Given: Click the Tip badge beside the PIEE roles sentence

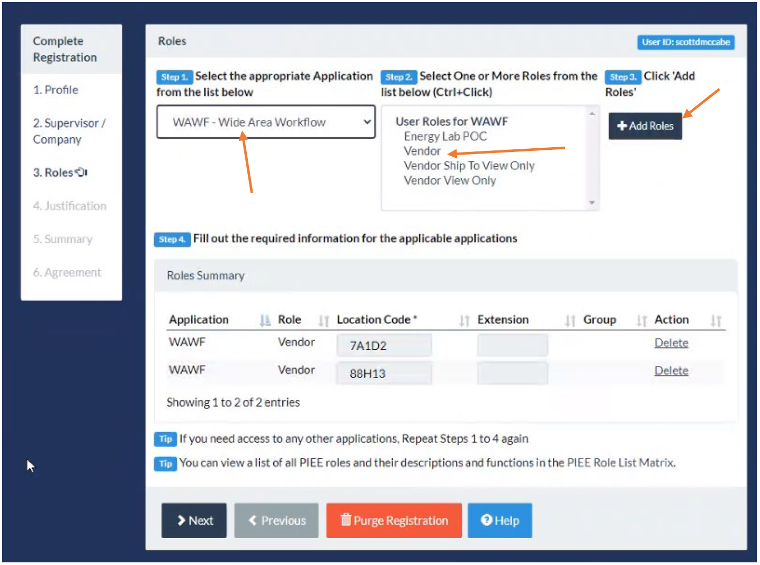Looking at the screenshot, I should [x=165, y=463].
